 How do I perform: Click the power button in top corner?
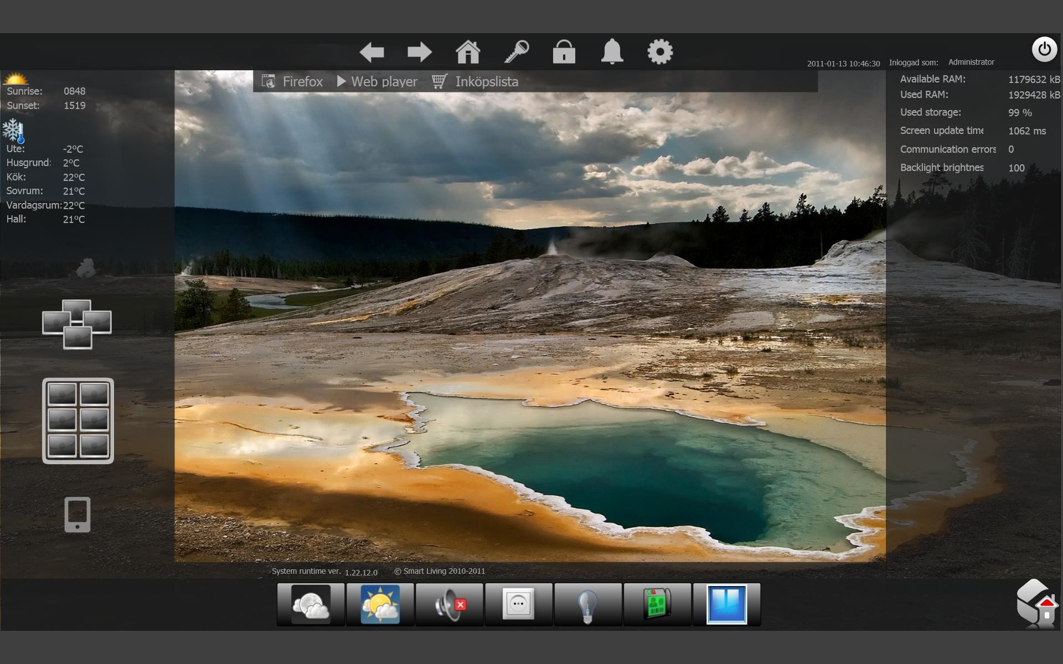point(1044,49)
